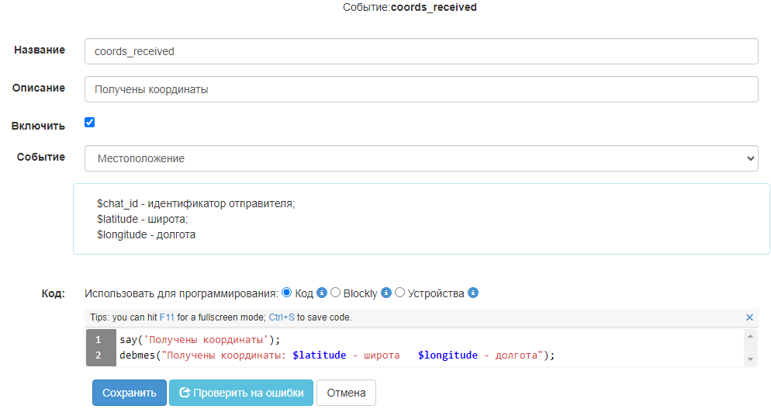Dismiss the tips bar with the X

tap(749, 317)
